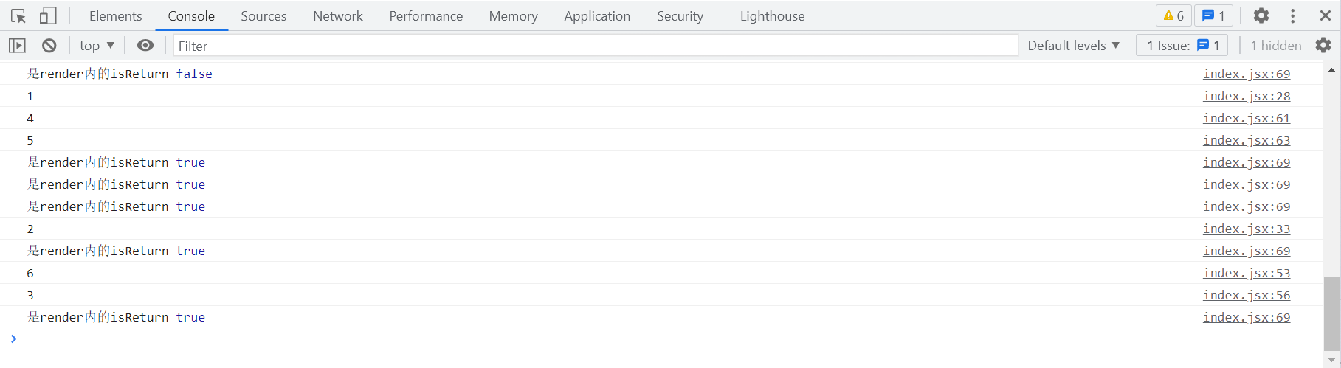Viewport: 1341px width, 368px height.
Task: Select the inspect element picker icon
Action: [18, 16]
